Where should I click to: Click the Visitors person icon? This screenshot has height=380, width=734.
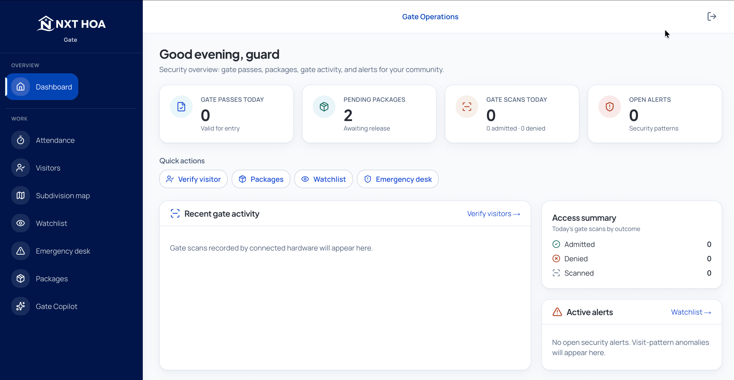point(21,168)
